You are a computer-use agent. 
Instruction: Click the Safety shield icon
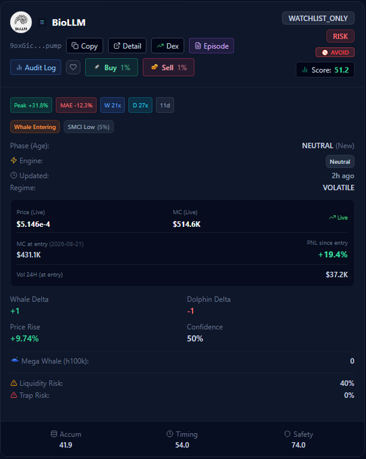[287, 434]
